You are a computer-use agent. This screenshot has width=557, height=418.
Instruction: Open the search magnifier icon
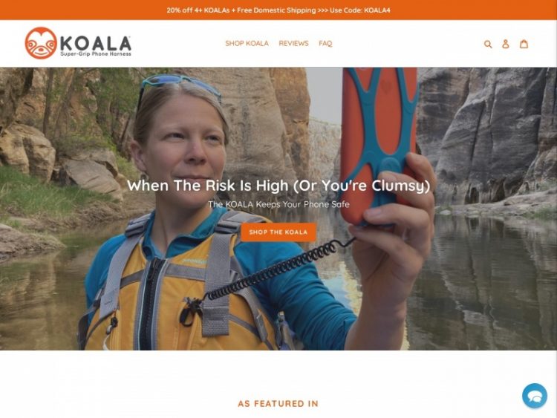click(x=488, y=44)
